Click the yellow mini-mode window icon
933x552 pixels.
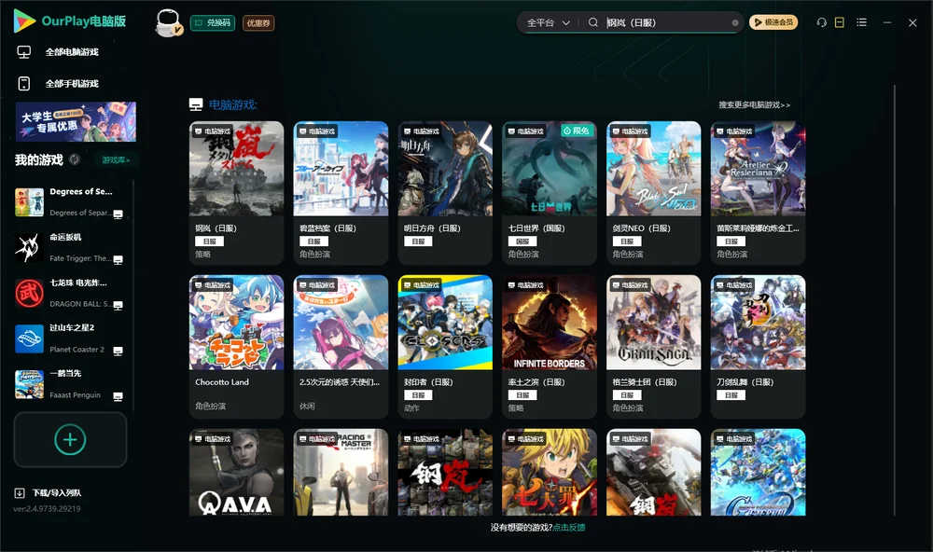[839, 22]
